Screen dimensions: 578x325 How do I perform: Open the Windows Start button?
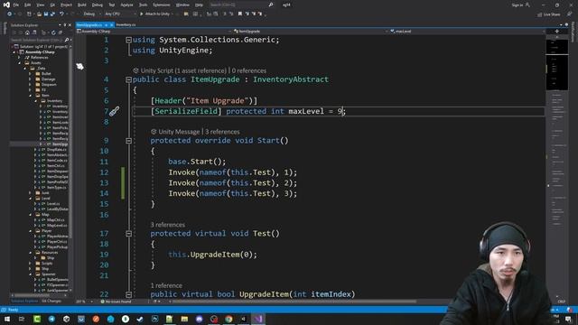7,319
